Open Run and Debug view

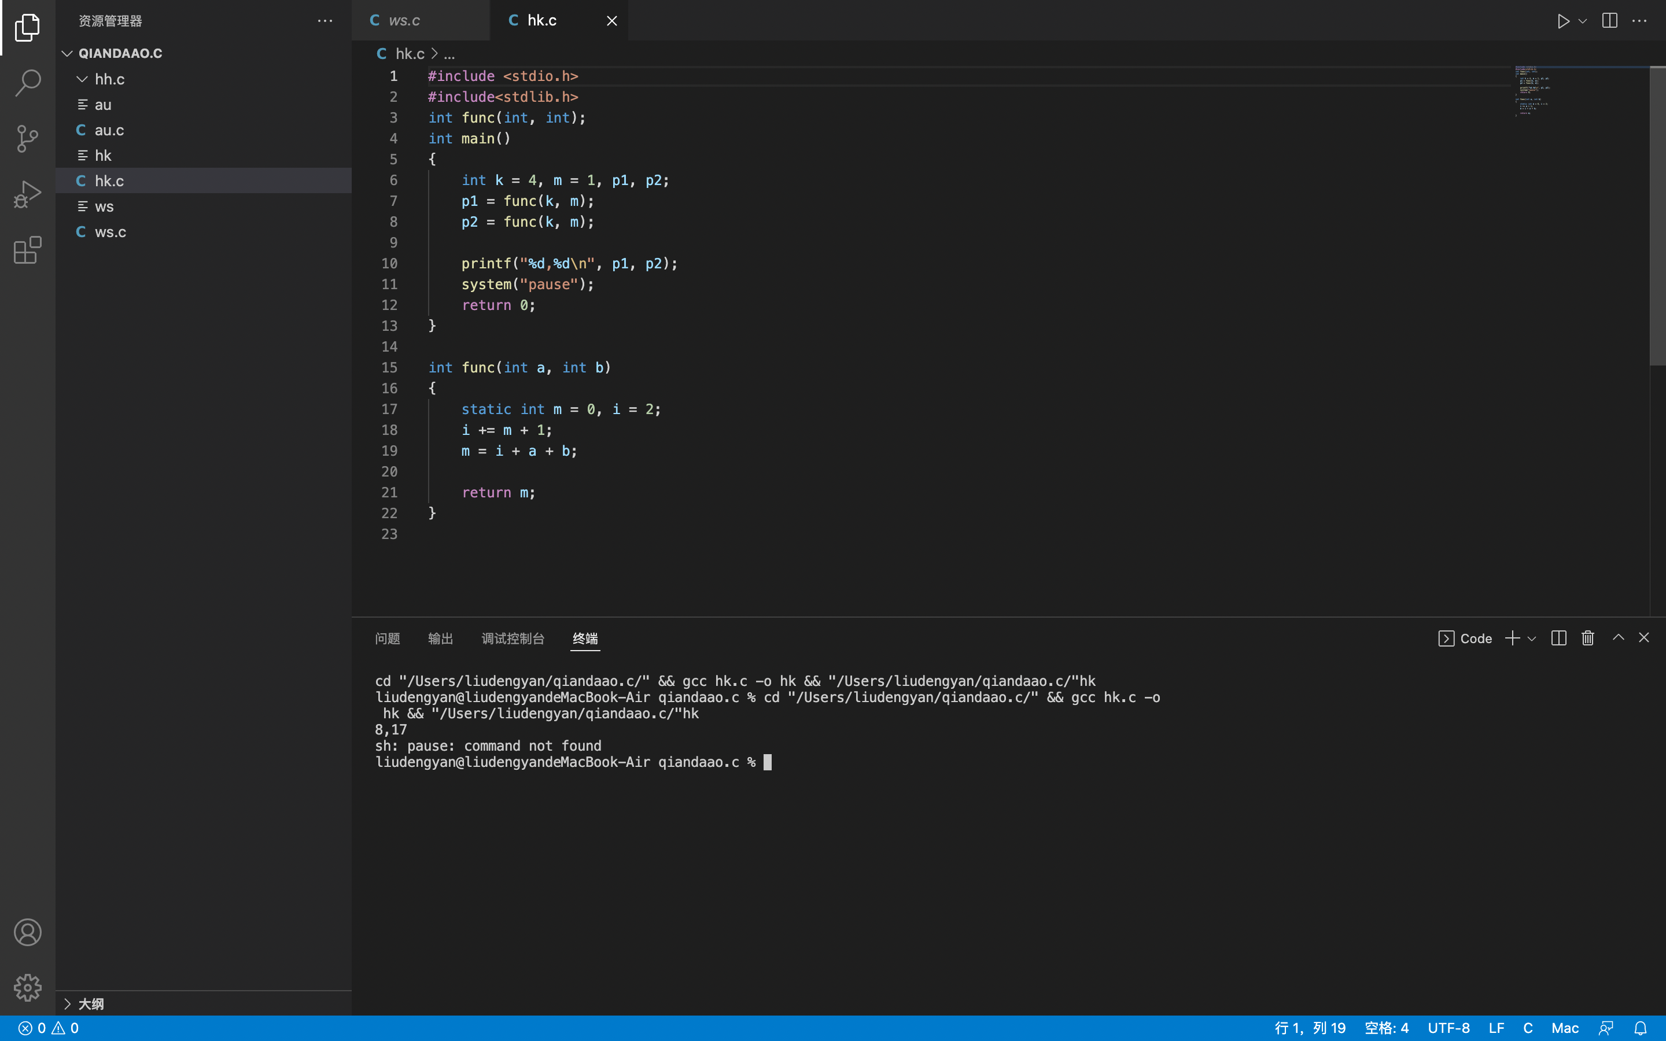point(28,194)
